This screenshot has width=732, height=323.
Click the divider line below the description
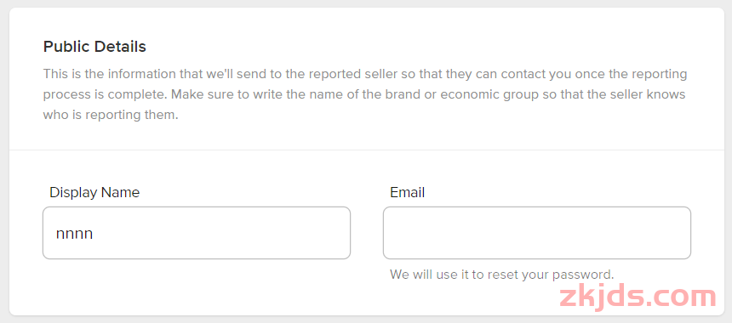[366, 150]
